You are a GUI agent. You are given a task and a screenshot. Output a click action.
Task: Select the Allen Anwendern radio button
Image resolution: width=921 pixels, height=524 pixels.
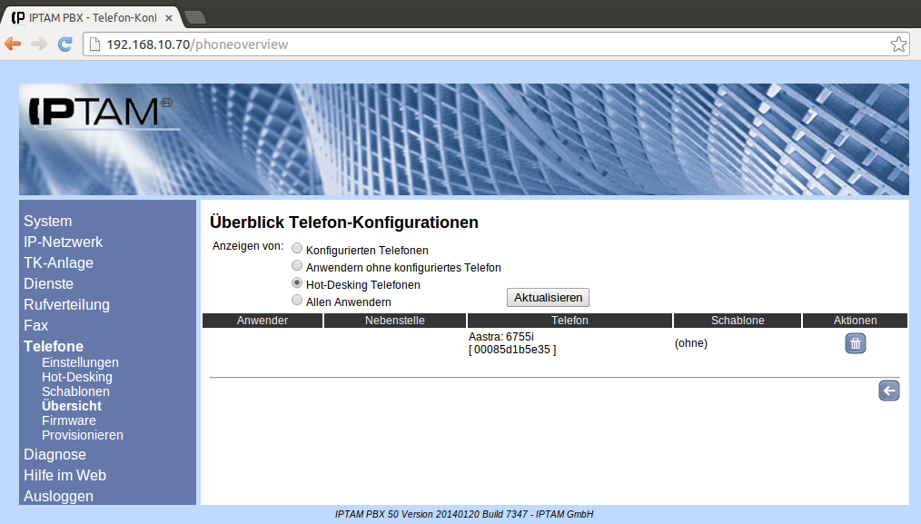pyautogui.click(x=297, y=300)
